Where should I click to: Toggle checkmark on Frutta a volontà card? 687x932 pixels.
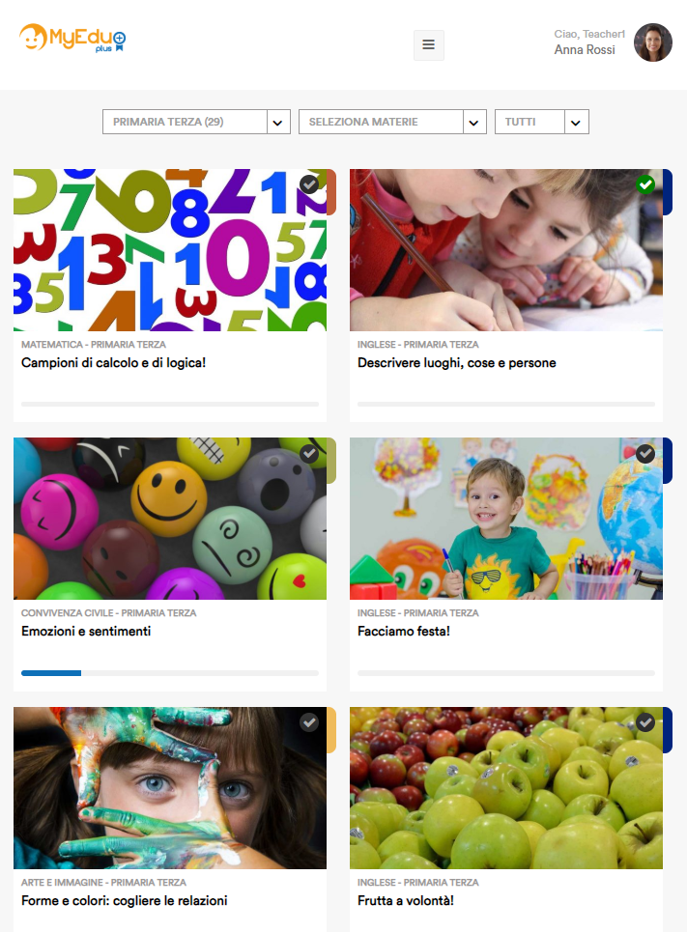[645, 722]
